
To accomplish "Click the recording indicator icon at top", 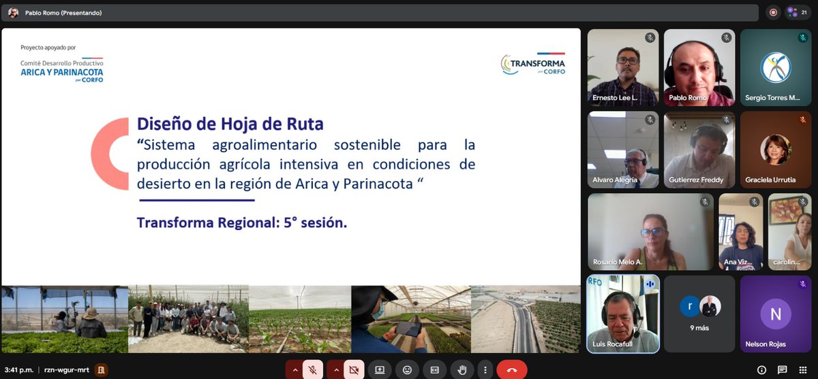I will (x=773, y=12).
